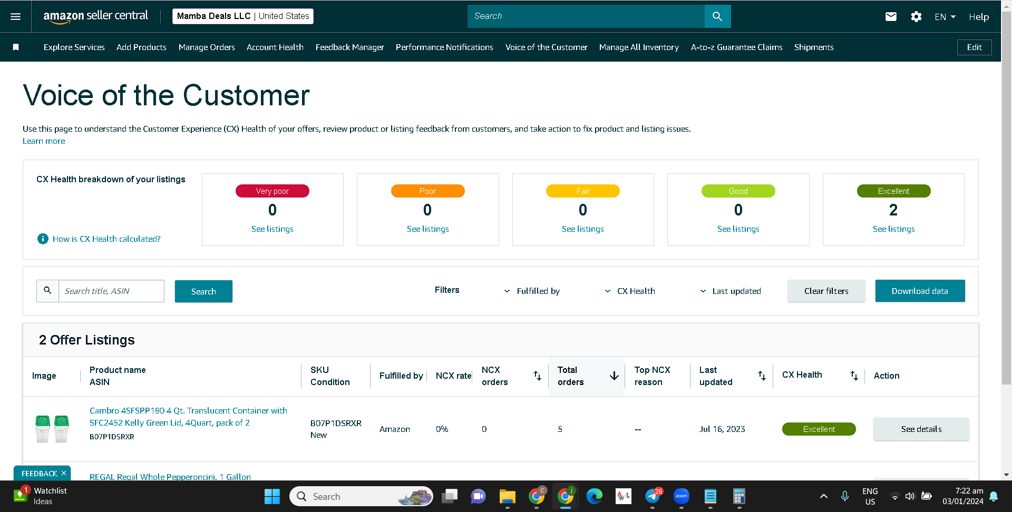1012x512 pixels.
Task: Click the teal Search button beside the ASIN field
Action: [203, 291]
